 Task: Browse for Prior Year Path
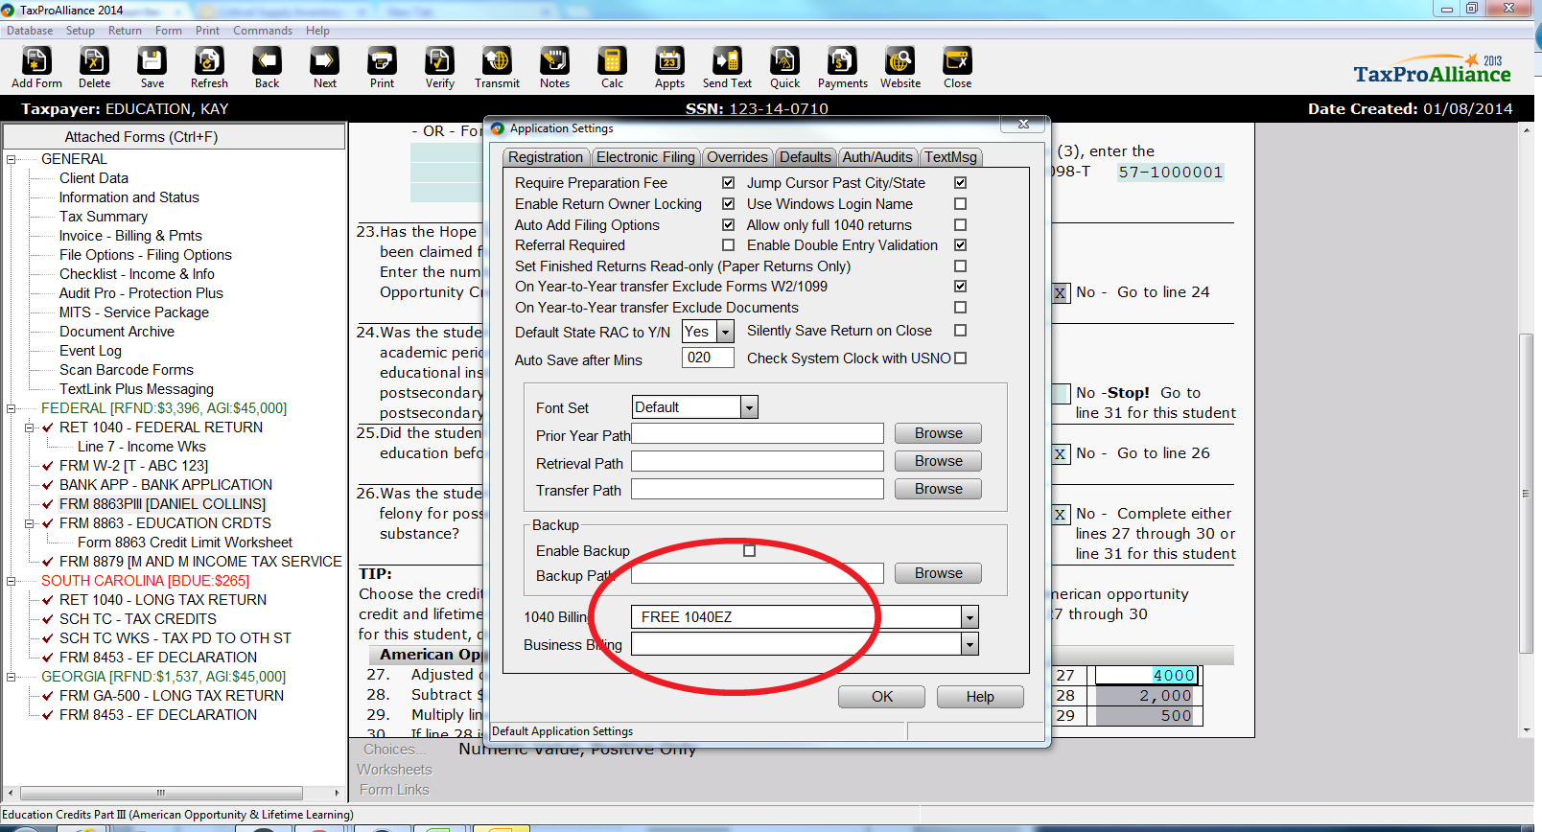point(938,433)
